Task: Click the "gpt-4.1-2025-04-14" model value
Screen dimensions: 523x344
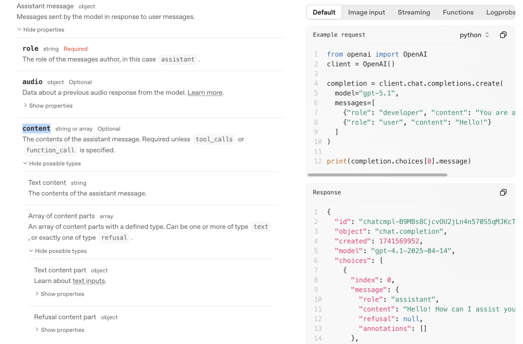Action: pyautogui.click(x=411, y=251)
